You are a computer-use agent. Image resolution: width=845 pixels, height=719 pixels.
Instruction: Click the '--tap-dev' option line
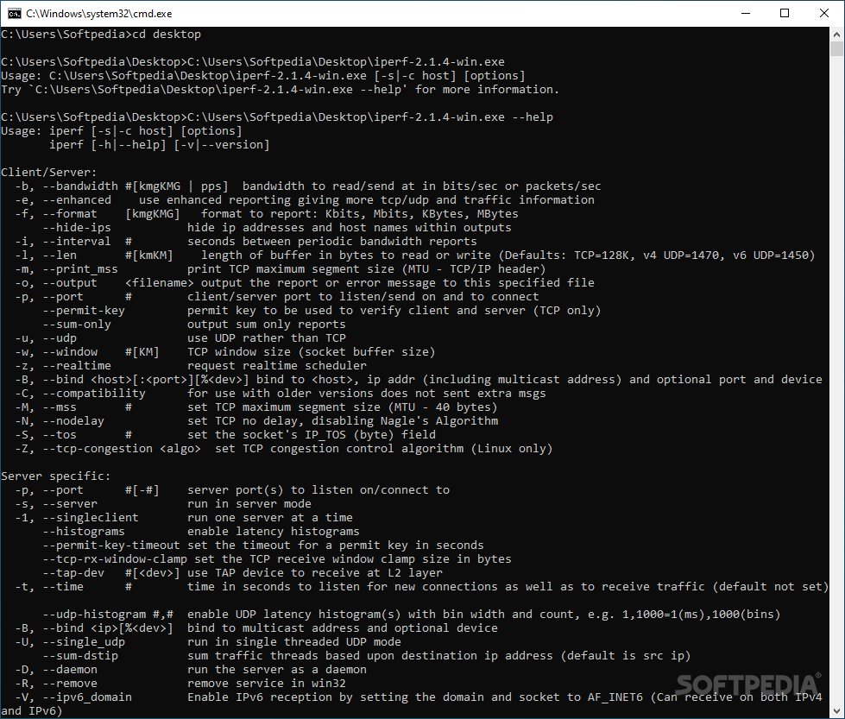tap(243, 573)
